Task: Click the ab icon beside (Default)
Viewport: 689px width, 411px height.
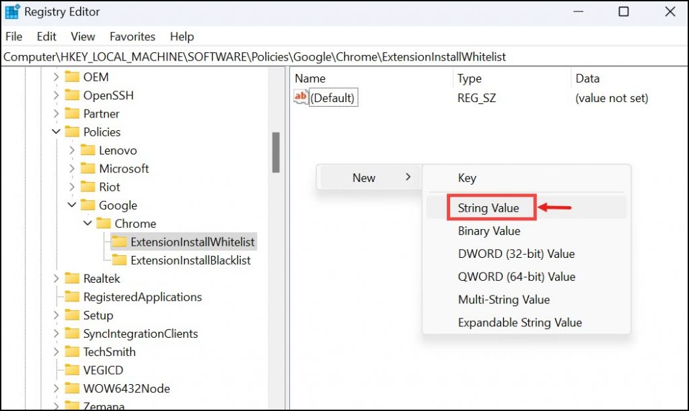Action: tap(300, 97)
